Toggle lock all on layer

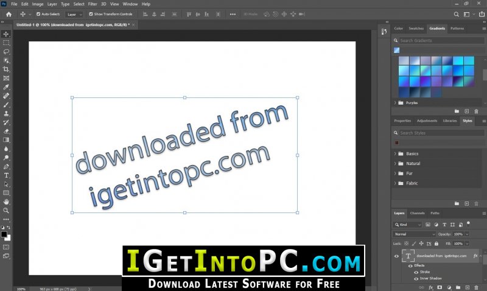pos(436,244)
